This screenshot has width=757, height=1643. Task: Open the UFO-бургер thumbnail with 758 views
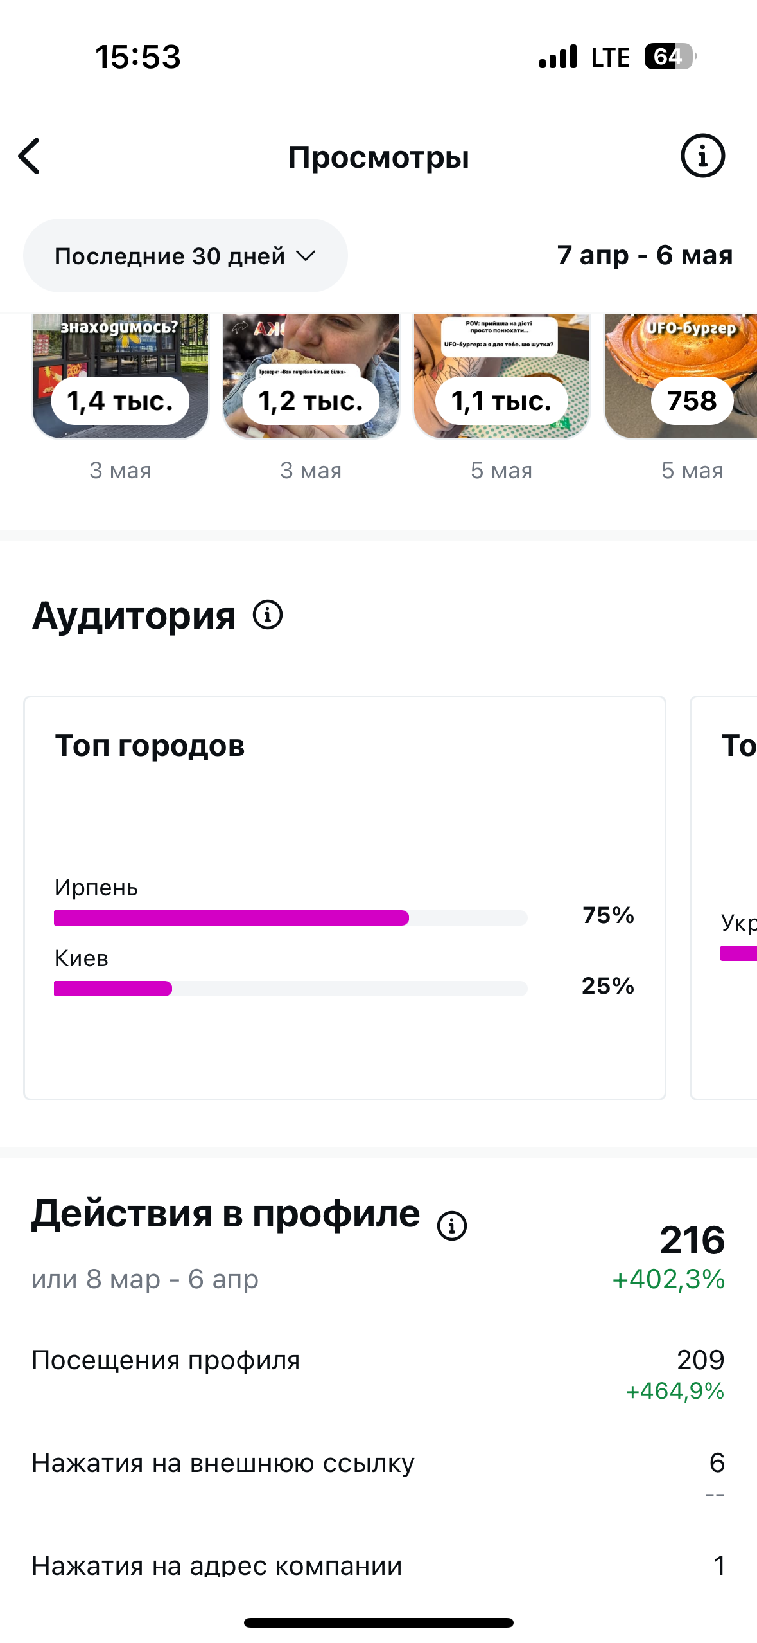pos(681,377)
